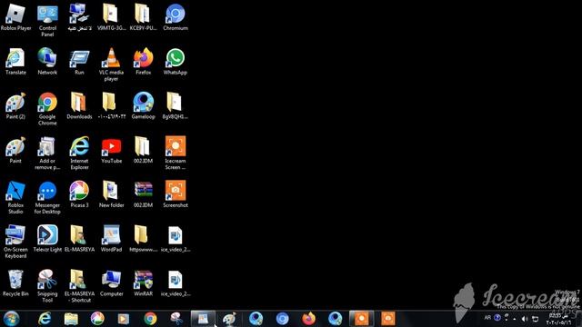Select the EL-MASREYA folder
Screen dimensions: 582x327
[x=79, y=239]
